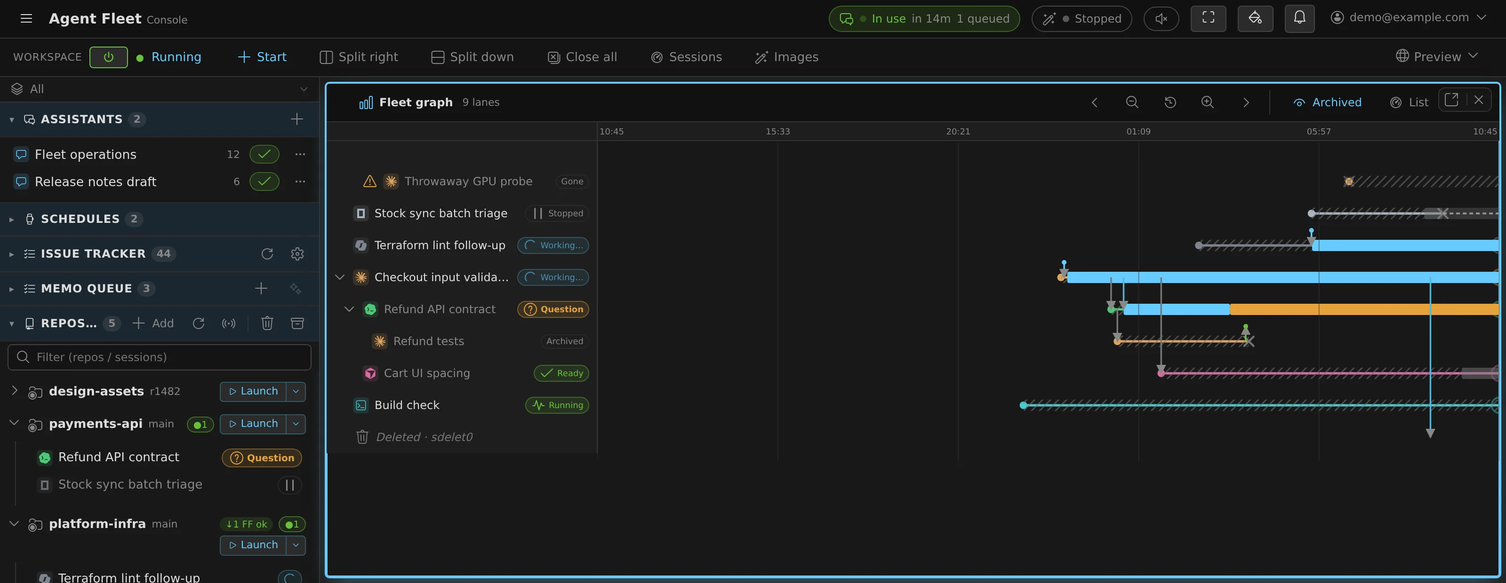Pop out the Fleet graph panel

coord(1451,100)
